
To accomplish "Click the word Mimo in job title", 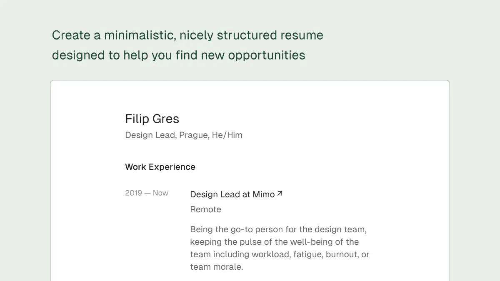I will point(264,194).
